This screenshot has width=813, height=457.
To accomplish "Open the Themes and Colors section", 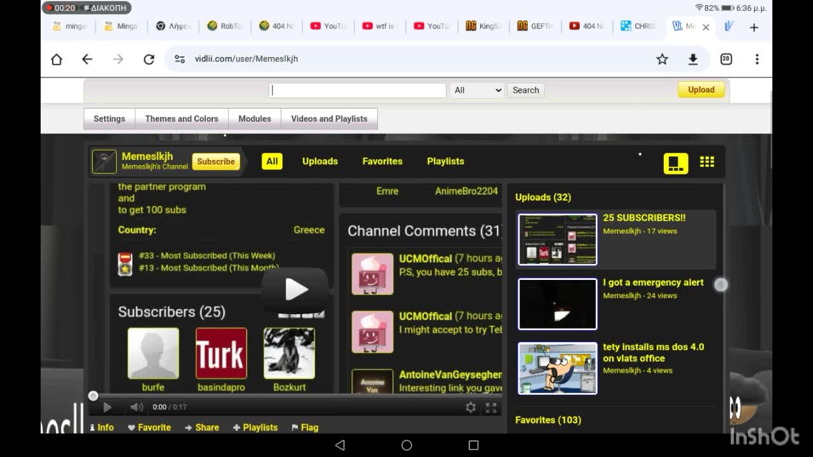I will 182,119.
